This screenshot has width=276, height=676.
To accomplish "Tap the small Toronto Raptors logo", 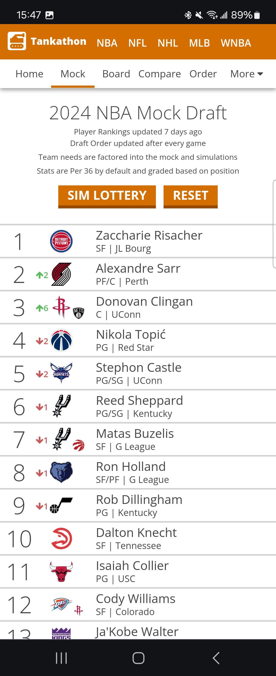I will (78, 445).
